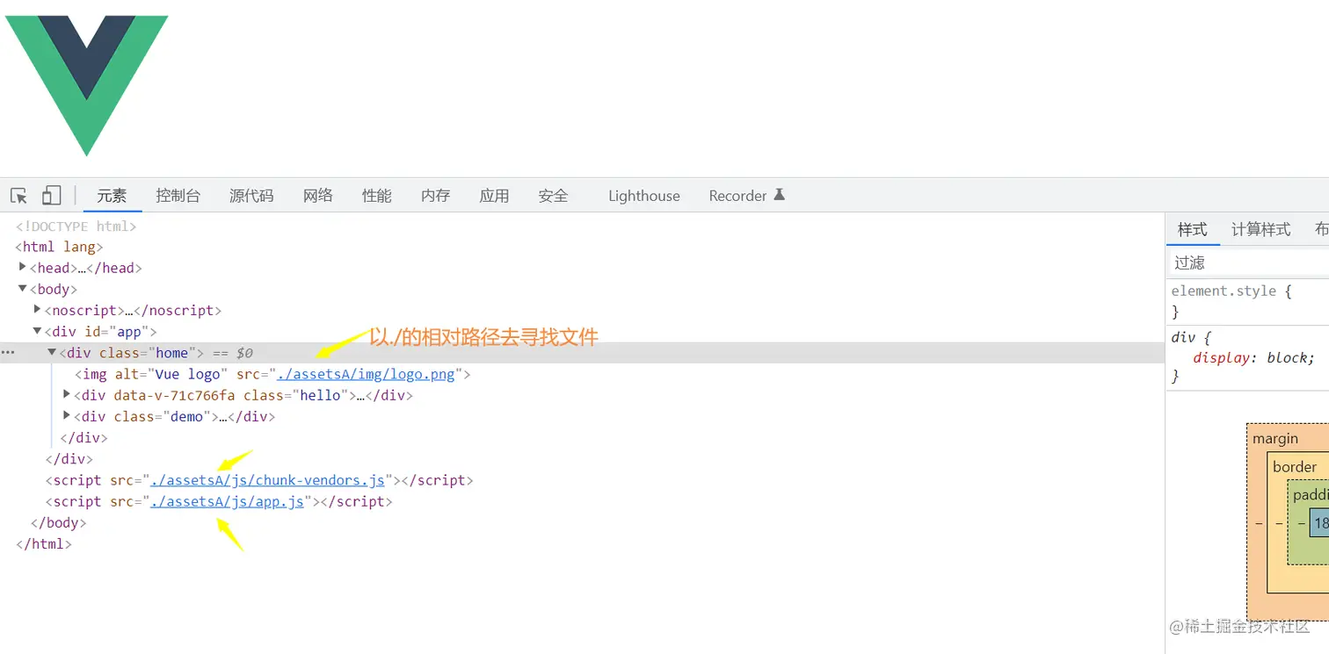Collapse the body element node

[x=23, y=288]
